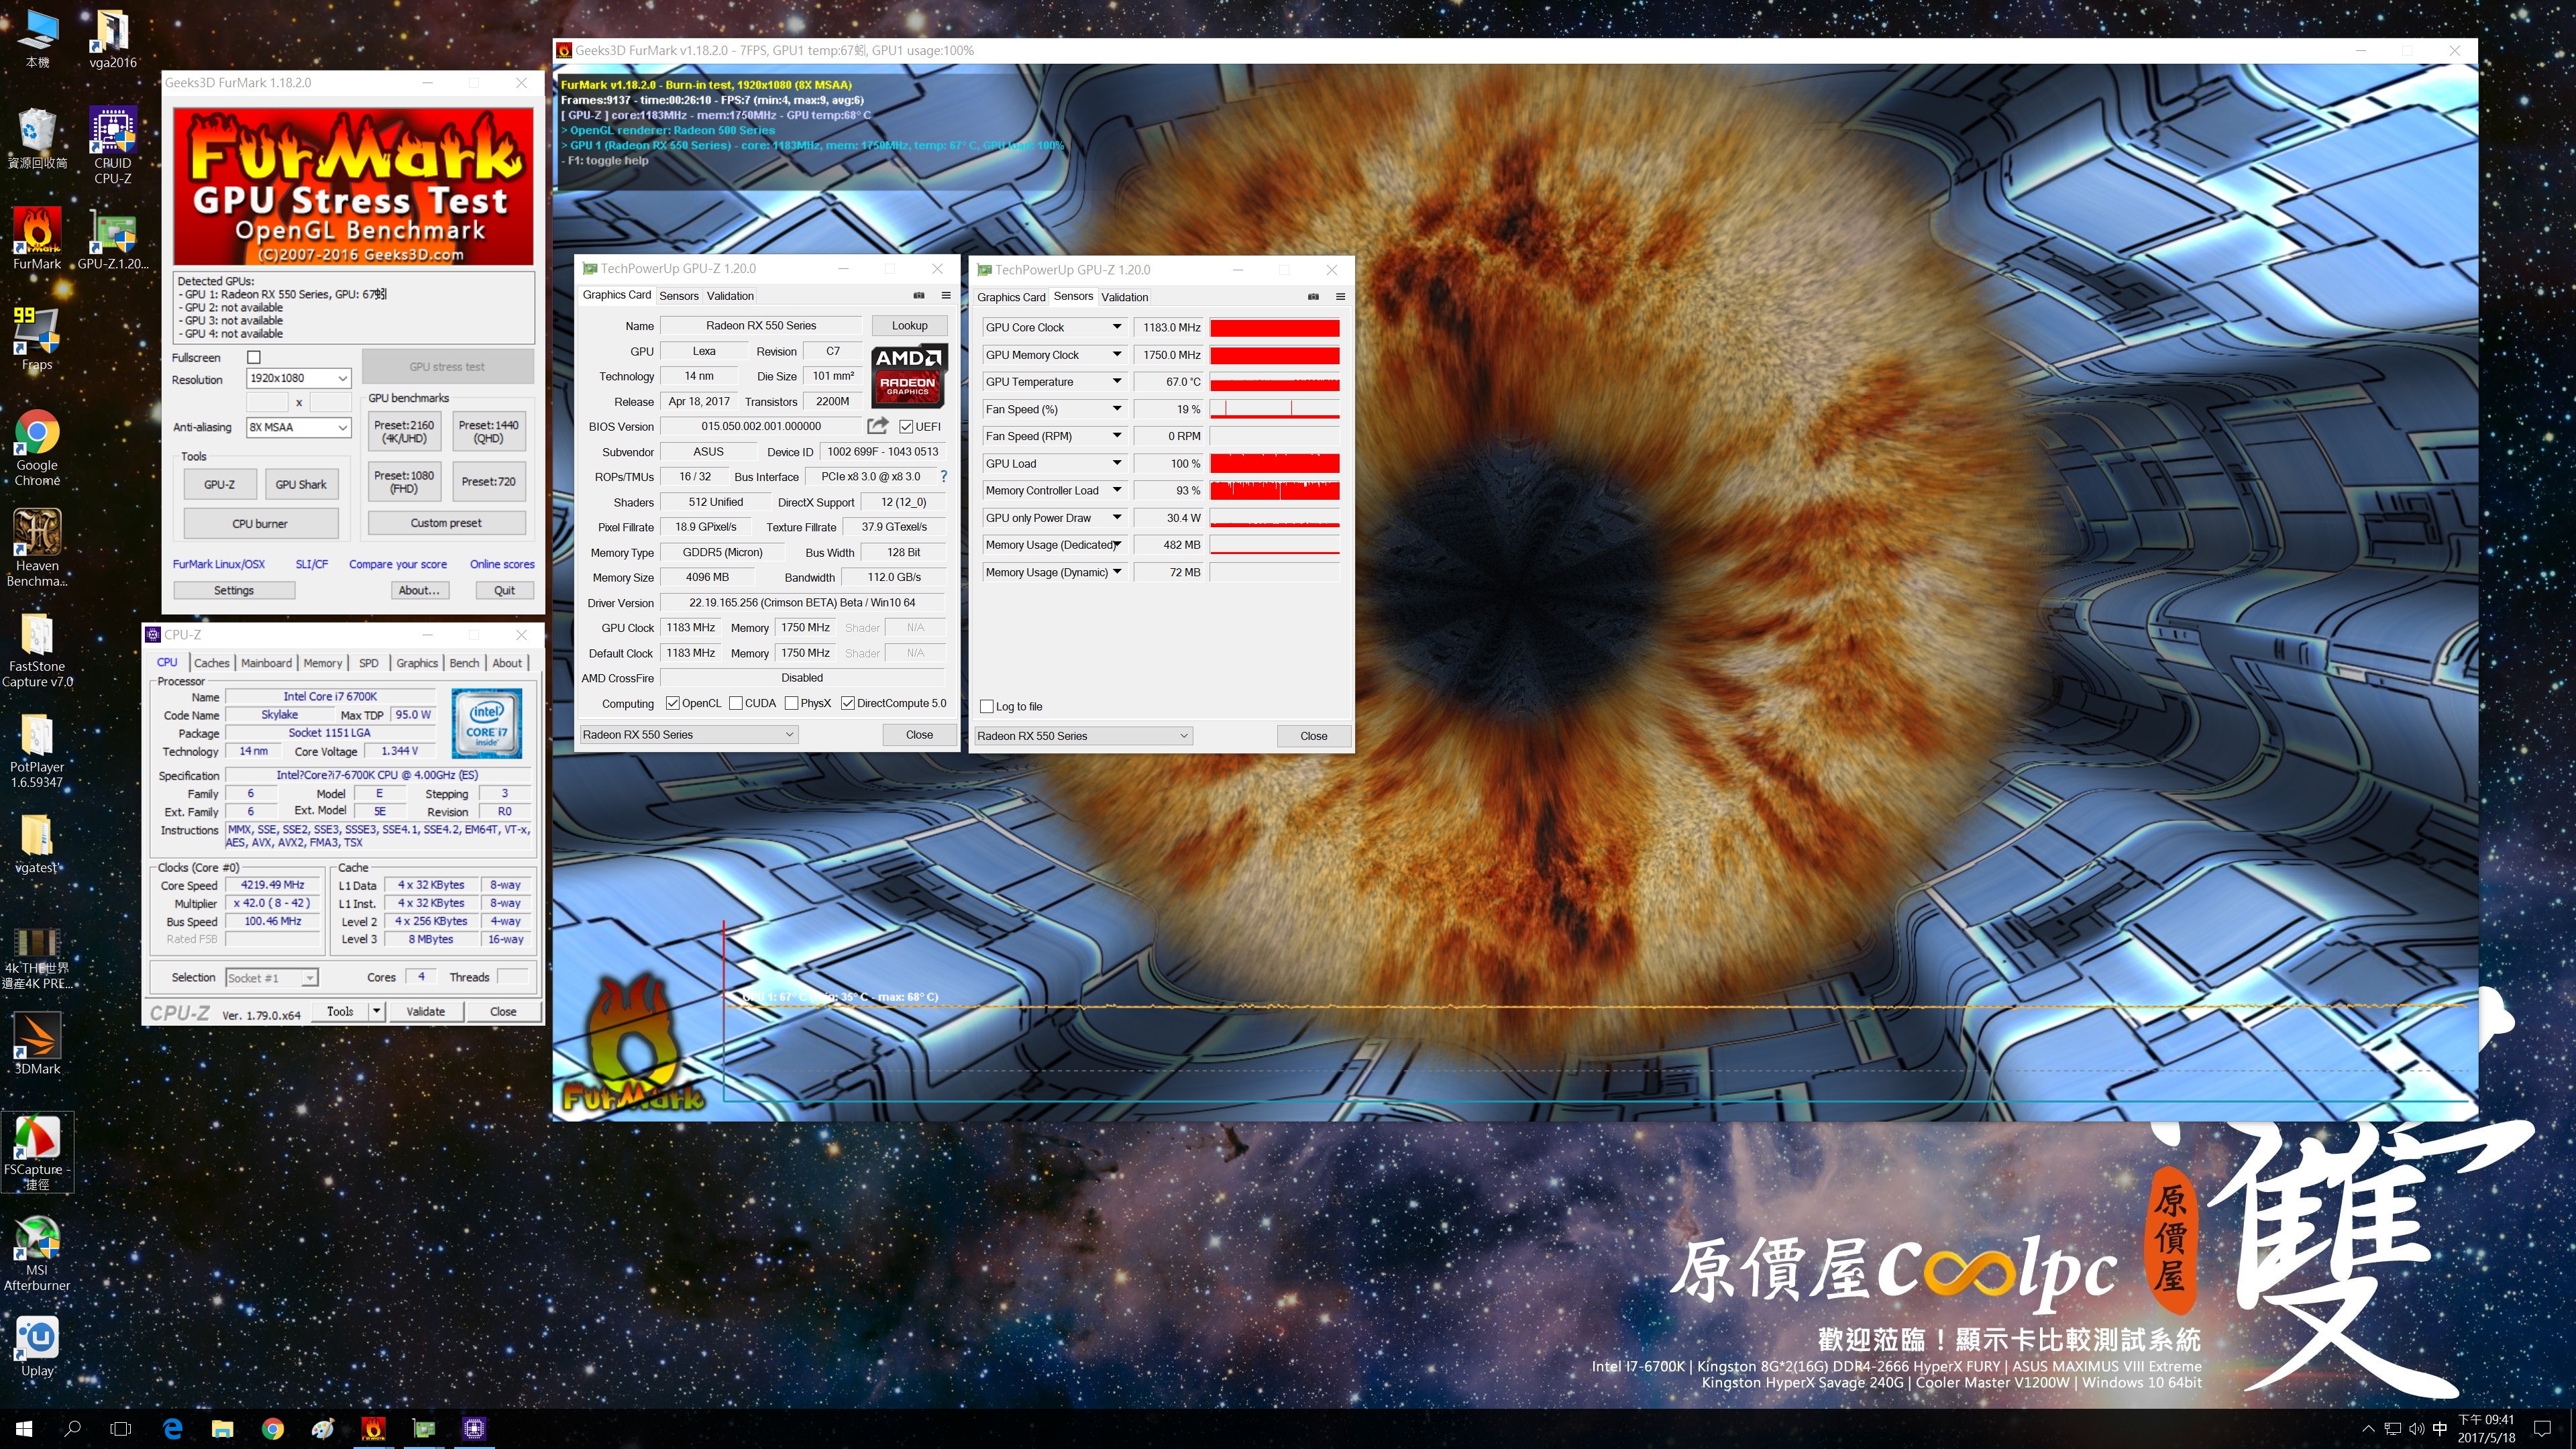
Task: Click camera icon in GPU-Z Sensors window
Action: [1313, 296]
